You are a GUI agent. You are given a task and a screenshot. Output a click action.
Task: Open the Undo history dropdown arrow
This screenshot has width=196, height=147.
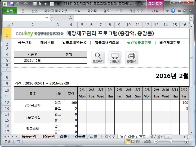click(21, 4)
